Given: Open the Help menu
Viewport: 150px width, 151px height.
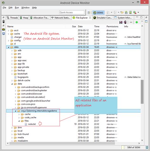Looking at the screenshot, I should point(34,8).
